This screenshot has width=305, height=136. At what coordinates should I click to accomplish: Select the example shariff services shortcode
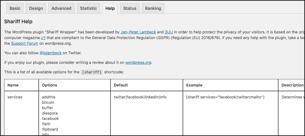[x=225, y=97]
